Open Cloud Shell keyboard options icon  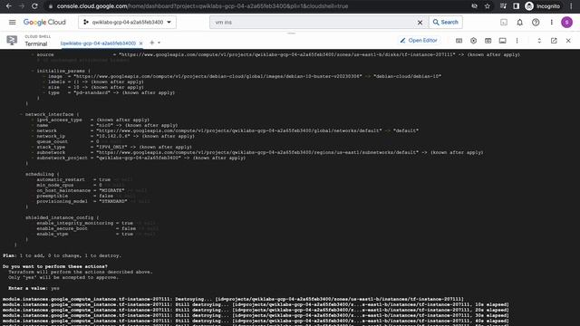coord(459,41)
